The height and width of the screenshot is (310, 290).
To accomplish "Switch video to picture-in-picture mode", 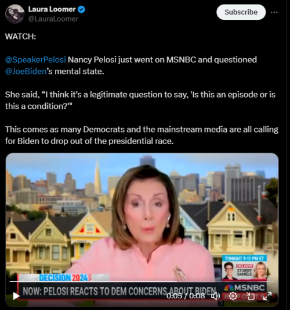I will point(251,296).
